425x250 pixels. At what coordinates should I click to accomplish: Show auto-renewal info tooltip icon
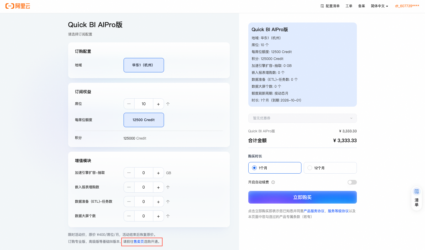(273, 182)
